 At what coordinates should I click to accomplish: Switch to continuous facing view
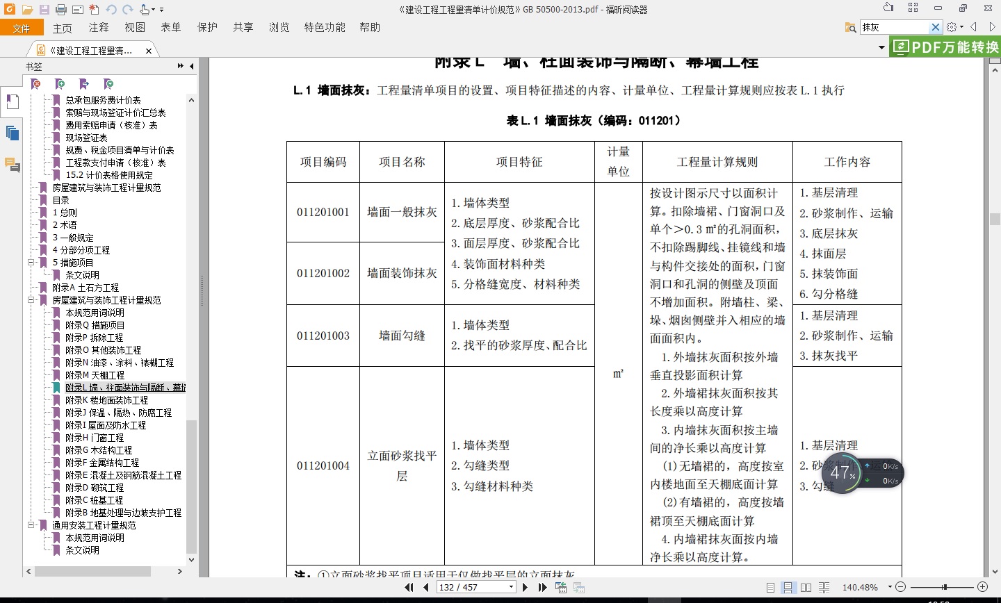(x=824, y=588)
